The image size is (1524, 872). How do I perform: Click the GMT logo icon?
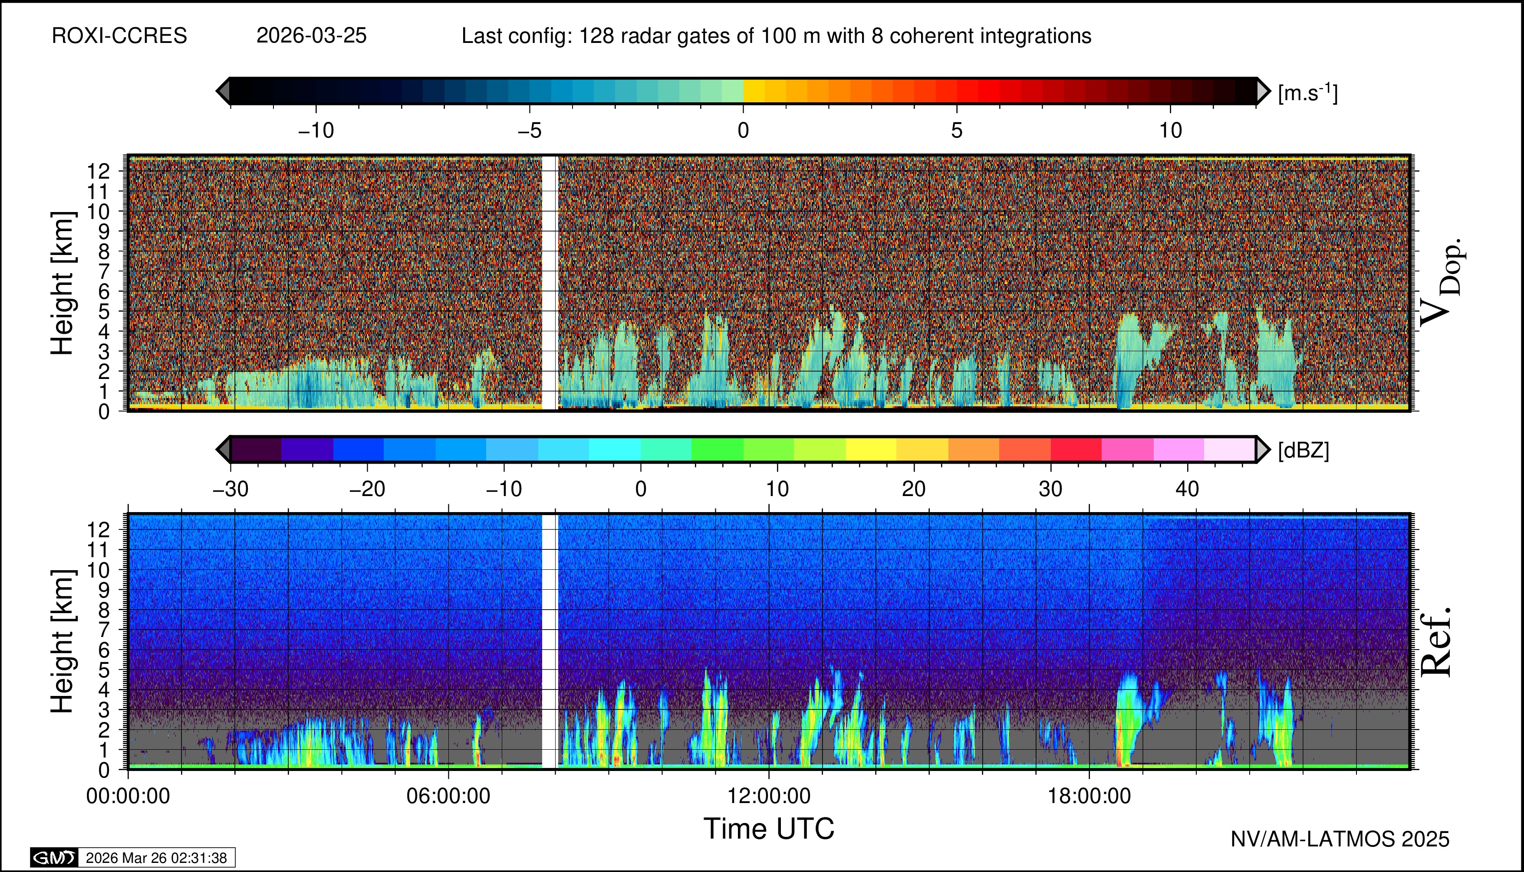click(54, 858)
